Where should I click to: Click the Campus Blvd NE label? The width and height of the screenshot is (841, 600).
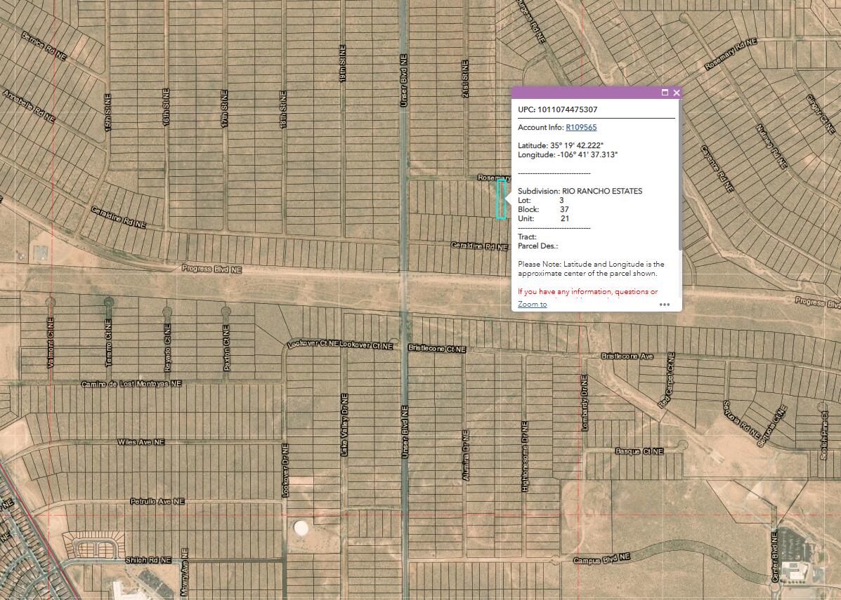coord(602,559)
